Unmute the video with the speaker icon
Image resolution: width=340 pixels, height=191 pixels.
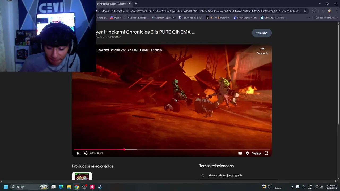click(86, 153)
